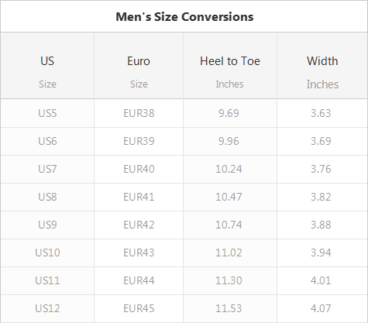Select the EUR39 cell
This screenshot has height=323, width=368.
click(139, 141)
